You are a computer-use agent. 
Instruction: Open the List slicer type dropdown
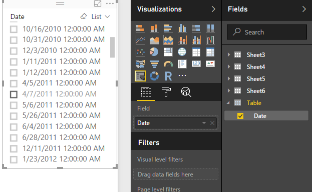pos(101,16)
